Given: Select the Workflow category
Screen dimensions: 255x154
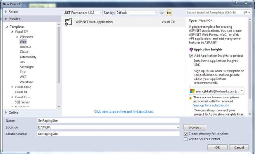Looking at the screenshot, I should 27,82.
